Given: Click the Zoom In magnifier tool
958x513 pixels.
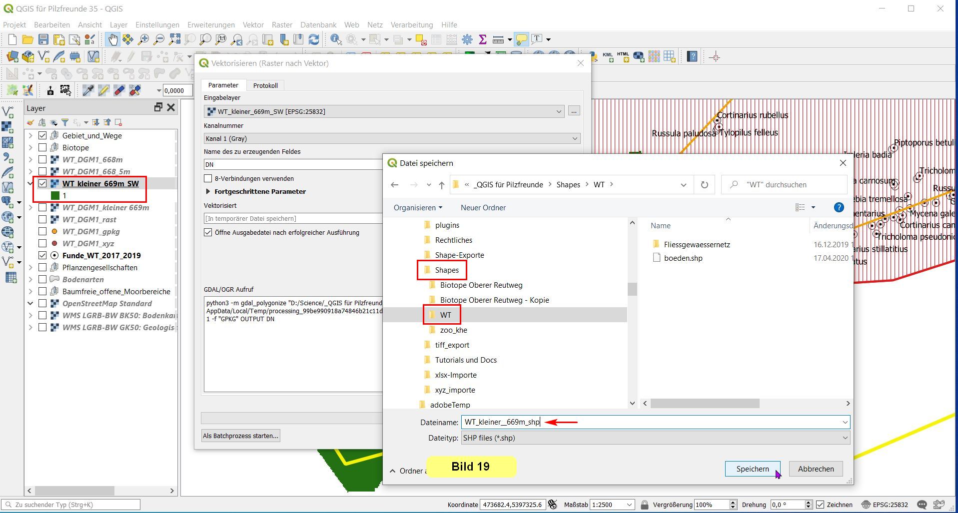Looking at the screenshot, I should [x=143, y=39].
